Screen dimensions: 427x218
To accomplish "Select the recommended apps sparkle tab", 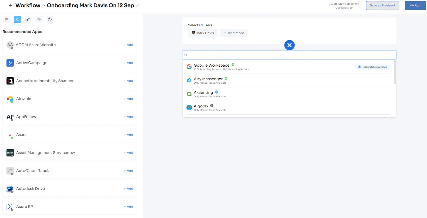I will (17, 19).
